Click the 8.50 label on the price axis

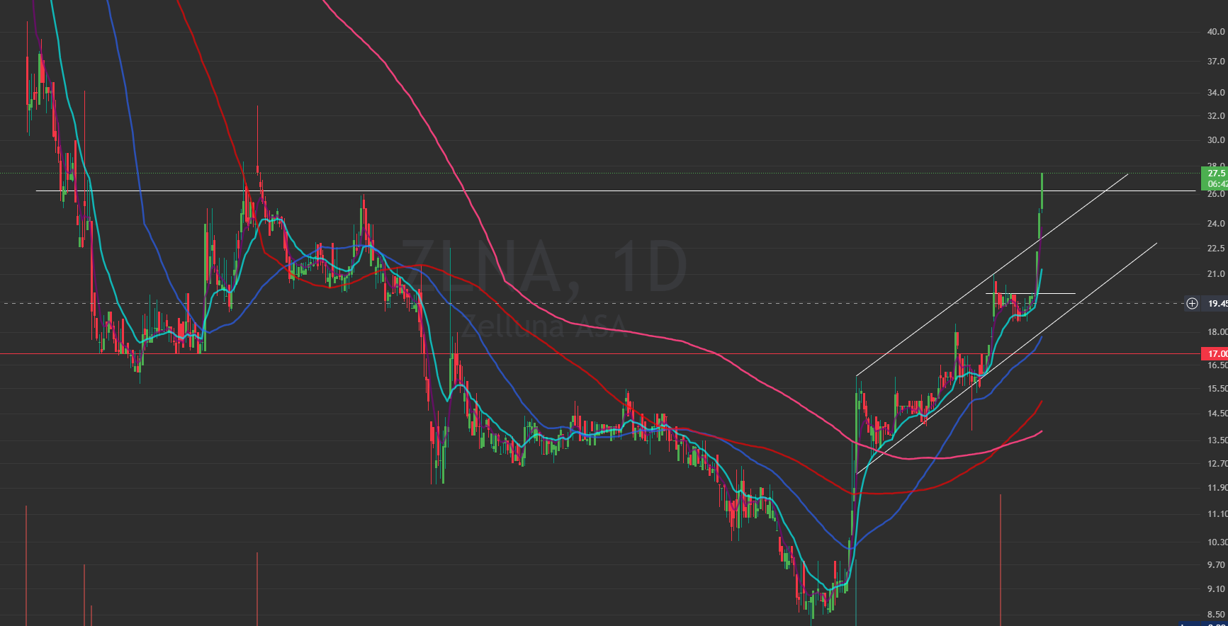click(x=1215, y=615)
